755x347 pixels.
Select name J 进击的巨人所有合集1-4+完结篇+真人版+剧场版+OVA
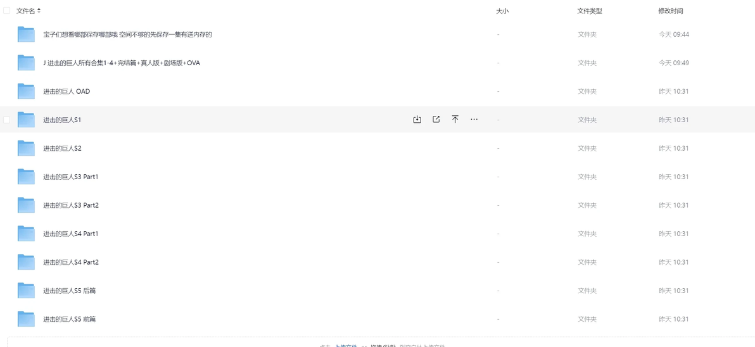point(122,63)
